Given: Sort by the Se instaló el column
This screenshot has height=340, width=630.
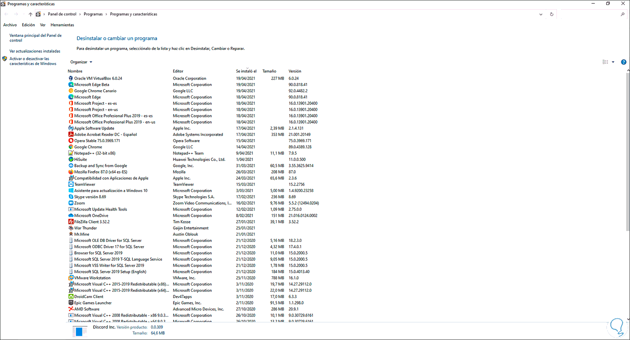Looking at the screenshot, I should click(246, 71).
